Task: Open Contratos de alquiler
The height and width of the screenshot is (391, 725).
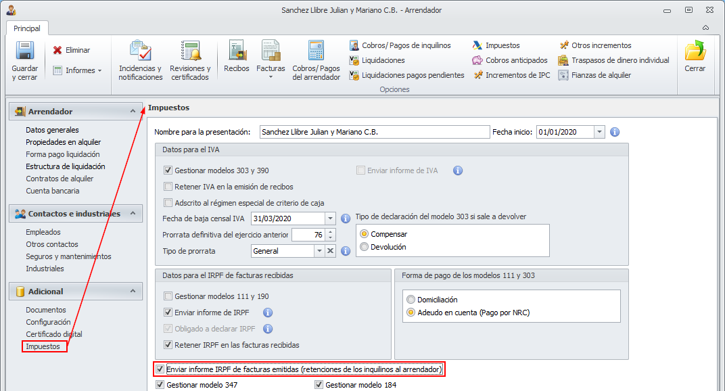Action: [x=60, y=179]
